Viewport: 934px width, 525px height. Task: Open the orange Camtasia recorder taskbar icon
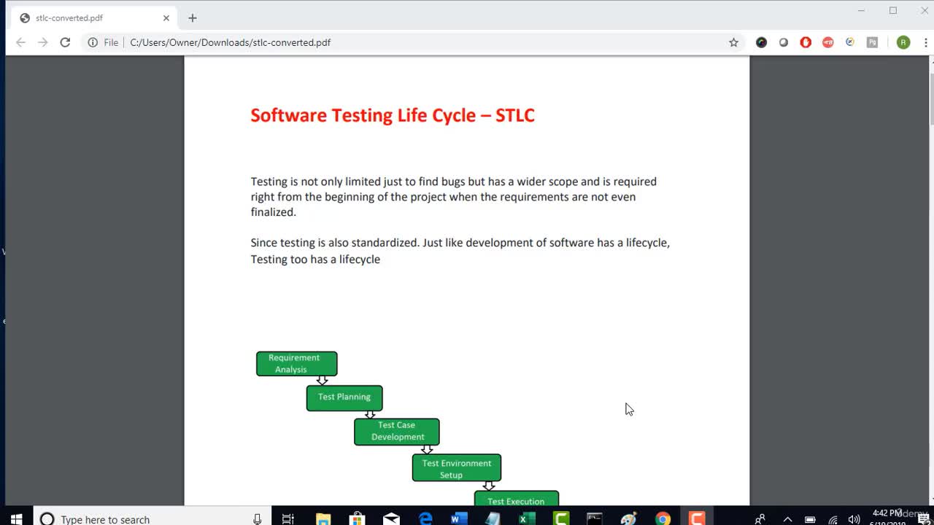[697, 519]
